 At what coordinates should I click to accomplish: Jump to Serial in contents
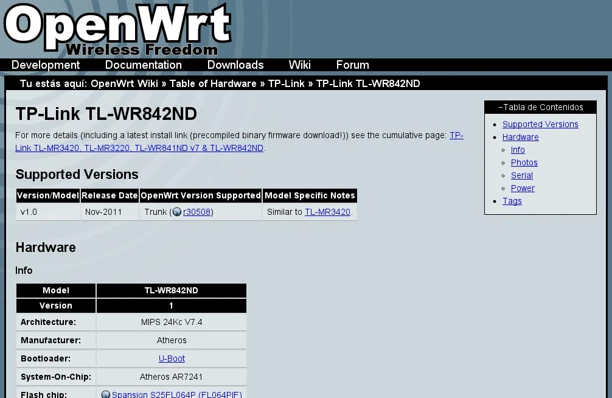522,175
